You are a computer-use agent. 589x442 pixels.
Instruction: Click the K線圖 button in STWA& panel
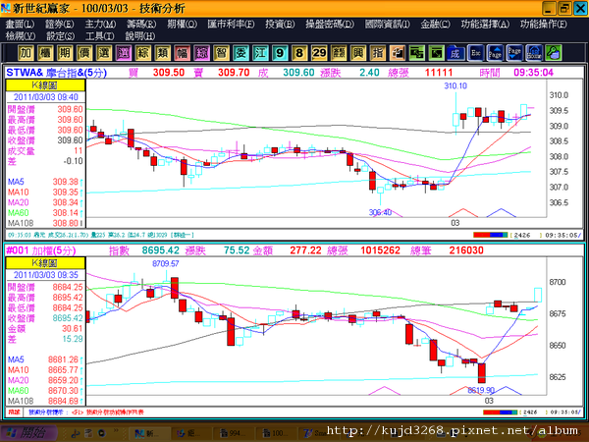tap(45, 85)
